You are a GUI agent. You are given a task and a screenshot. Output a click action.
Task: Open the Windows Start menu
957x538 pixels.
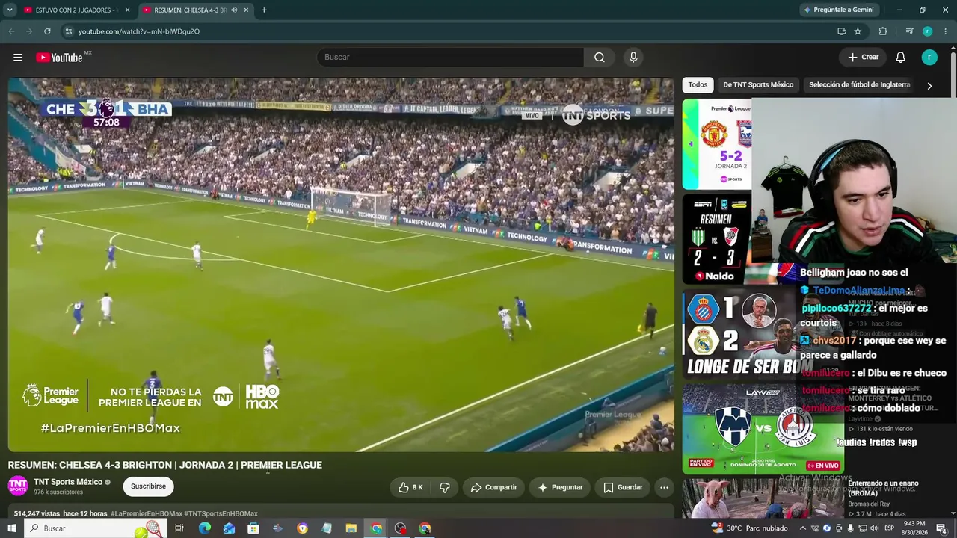(x=12, y=528)
